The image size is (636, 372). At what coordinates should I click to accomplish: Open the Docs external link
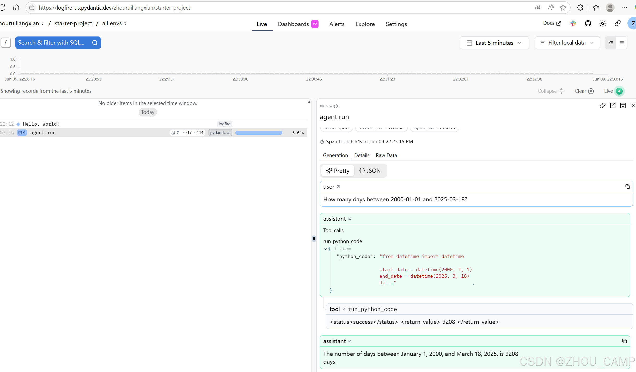click(552, 23)
